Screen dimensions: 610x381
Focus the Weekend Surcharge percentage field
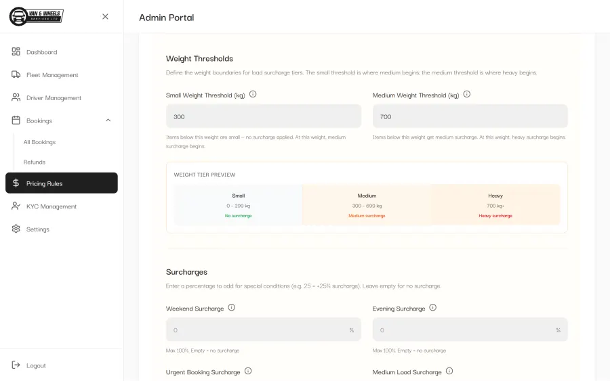[x=264, y=330]
